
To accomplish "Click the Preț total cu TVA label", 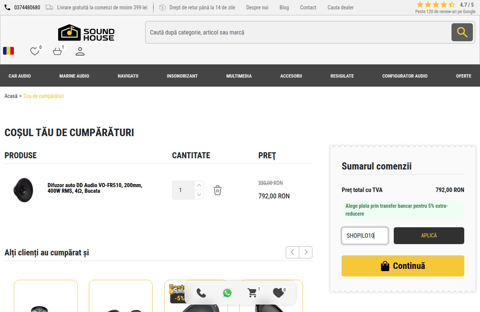I will coord(362,190).
